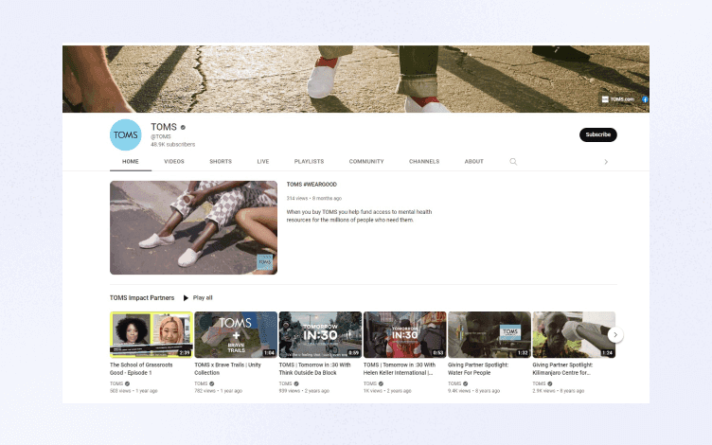The image size is (712, 445).
Task: Open the ABOUT tab
Action: coord(474,162)
